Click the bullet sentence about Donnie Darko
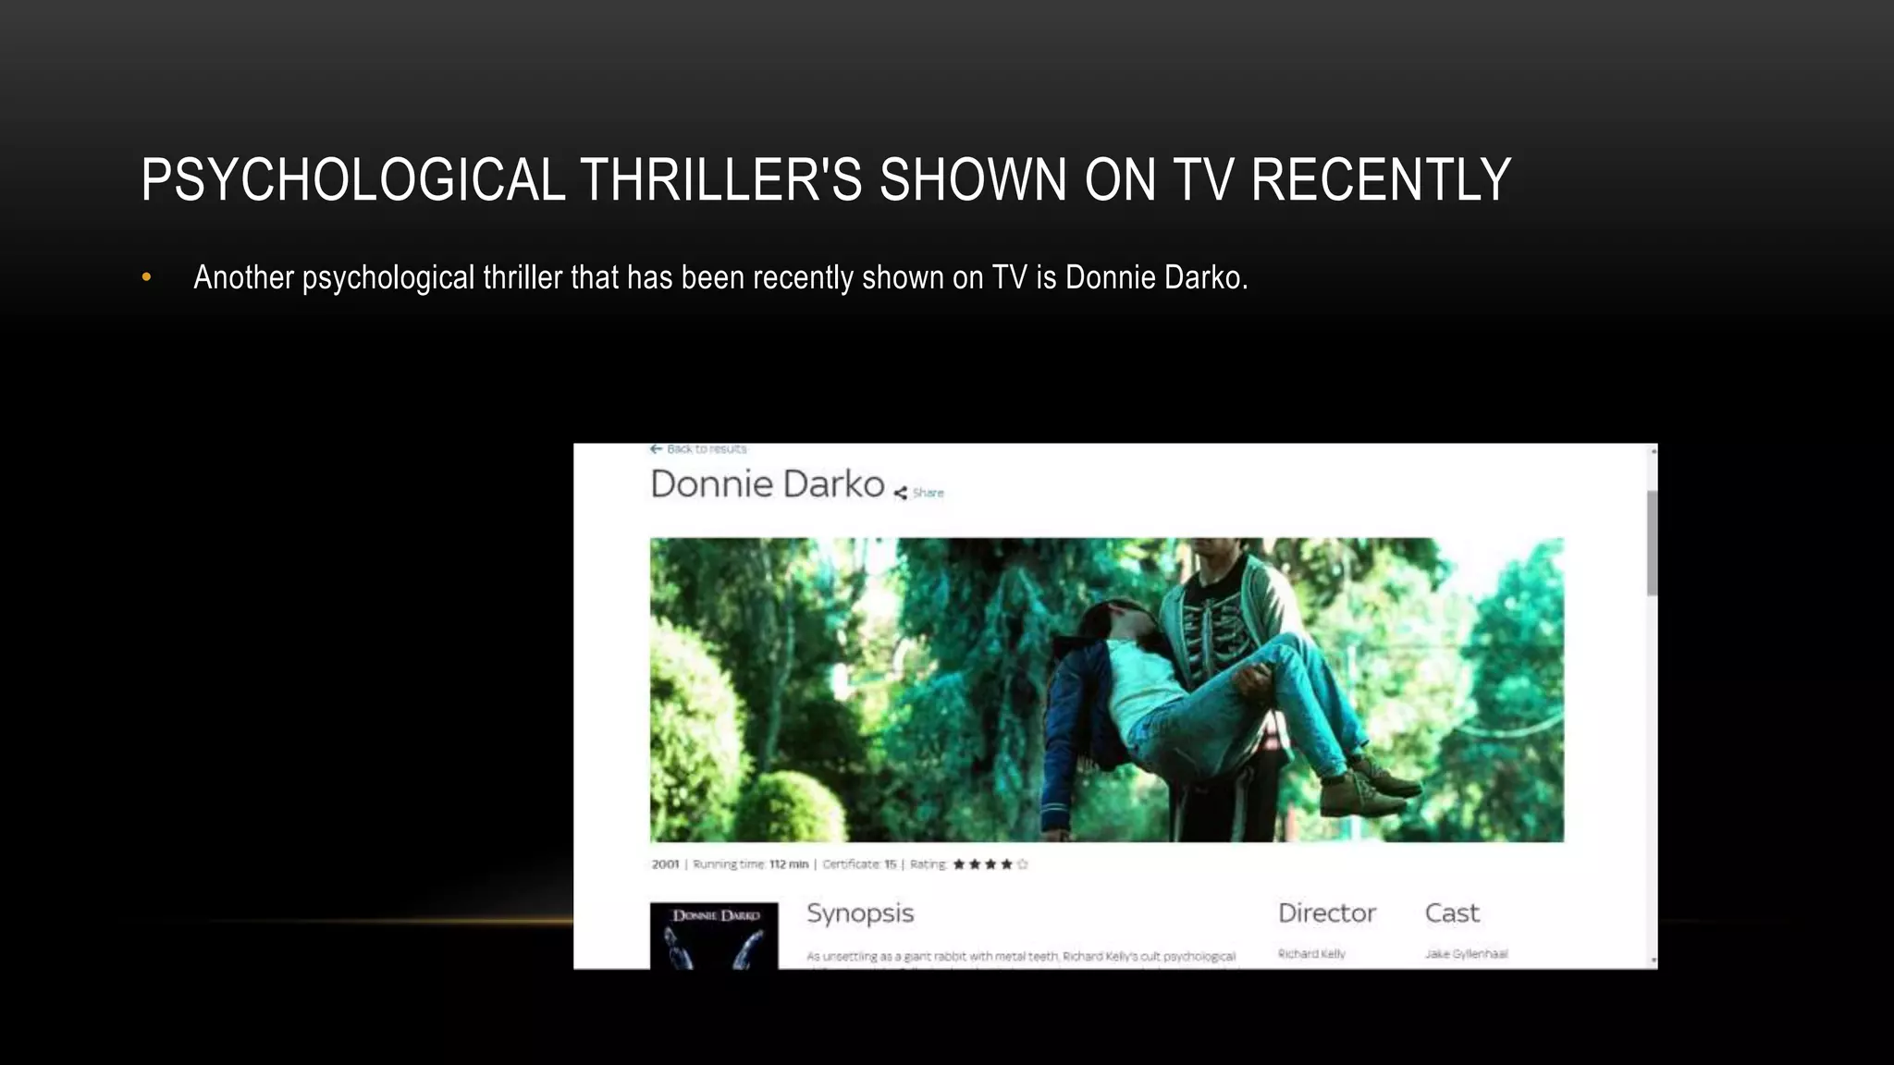 tap(720, 277)
